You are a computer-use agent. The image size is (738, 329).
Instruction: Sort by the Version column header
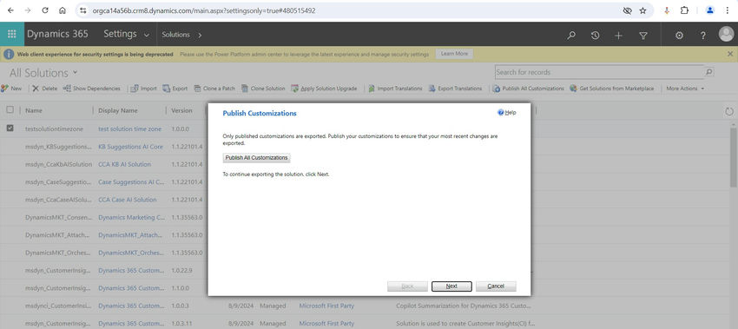click(x=181, y=110)
